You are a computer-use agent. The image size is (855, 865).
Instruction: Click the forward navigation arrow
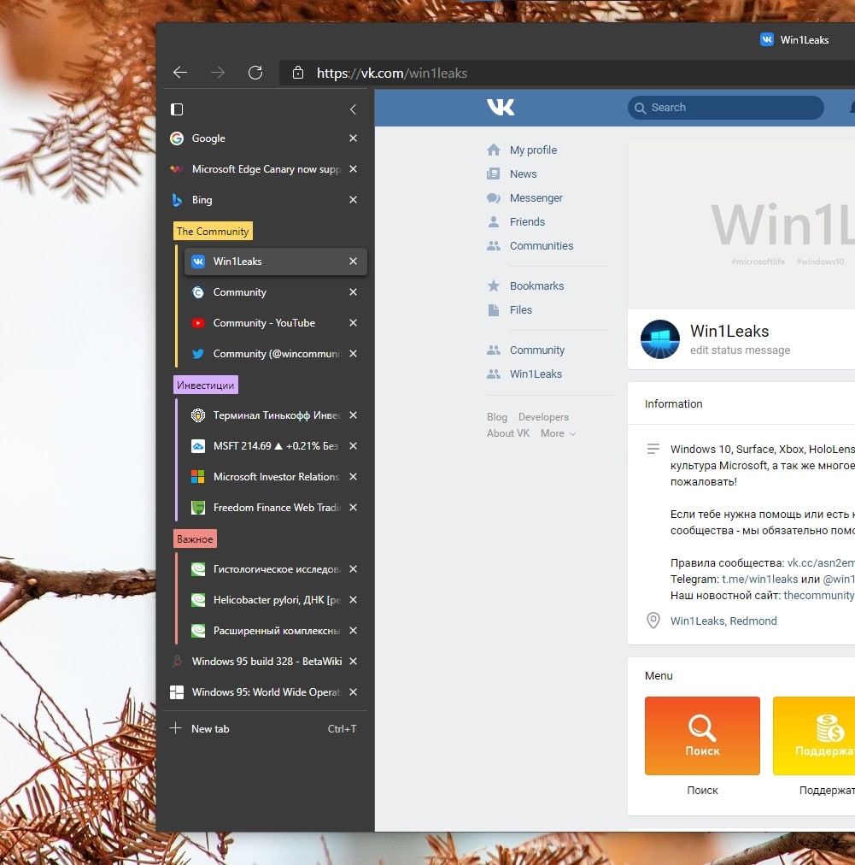coord(218,73)
